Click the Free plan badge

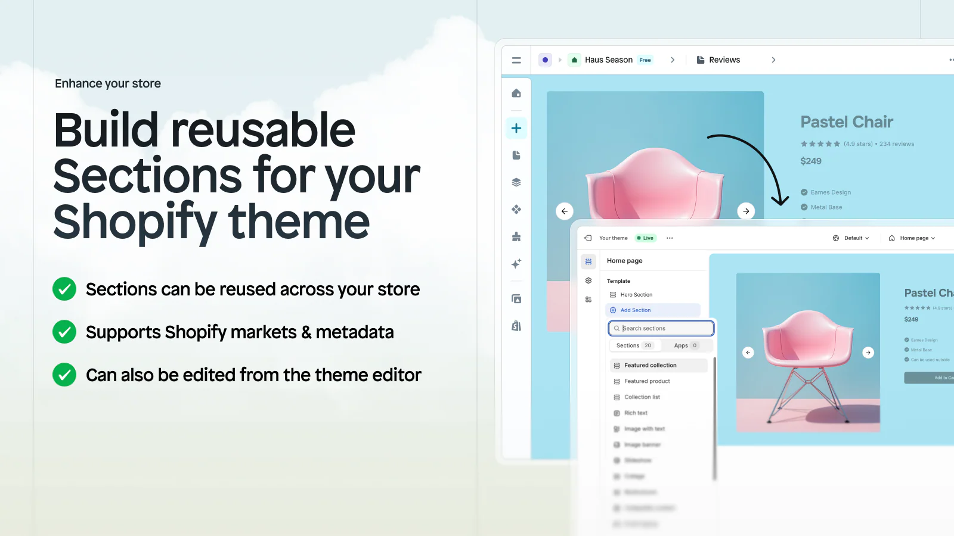tap(645, 60)
